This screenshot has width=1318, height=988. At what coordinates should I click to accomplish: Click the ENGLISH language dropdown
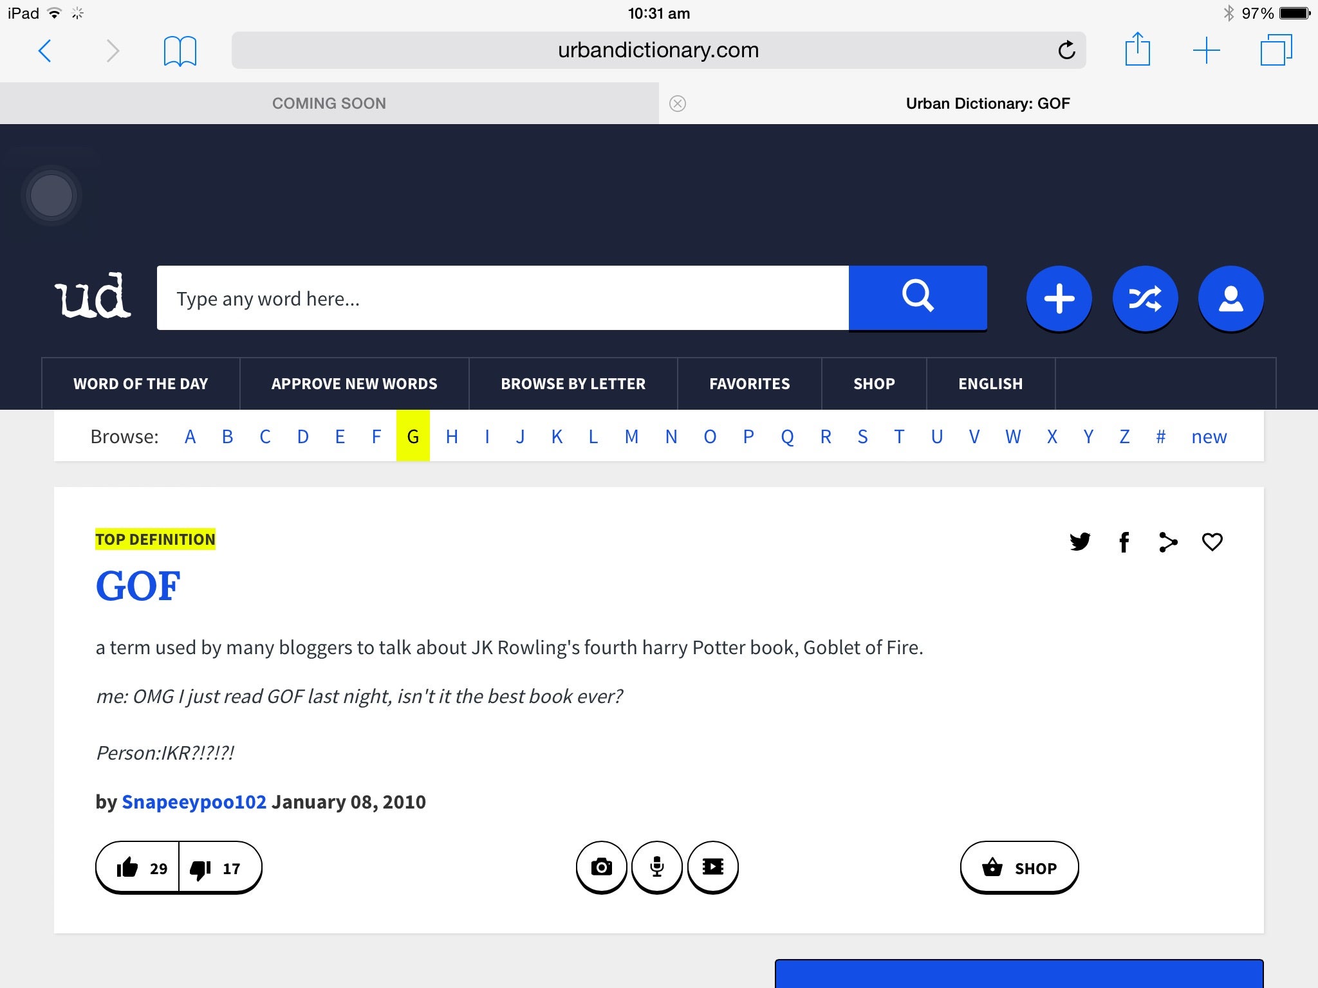(990, 384)
